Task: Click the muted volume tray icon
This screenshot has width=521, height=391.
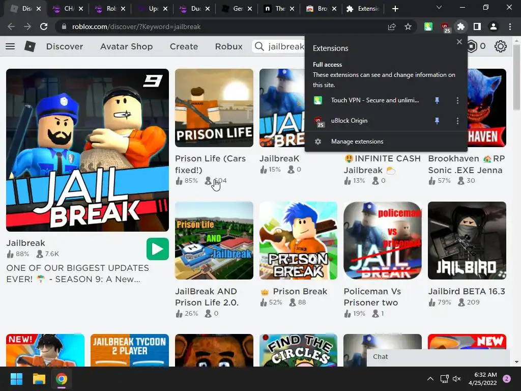Action: (x=456, y=379)
